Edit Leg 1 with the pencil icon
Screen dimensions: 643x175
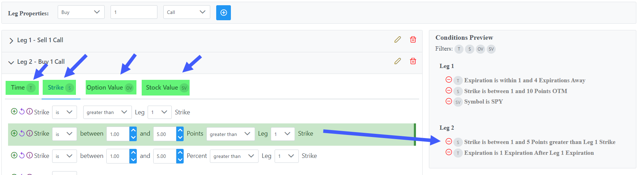(397, 39)
